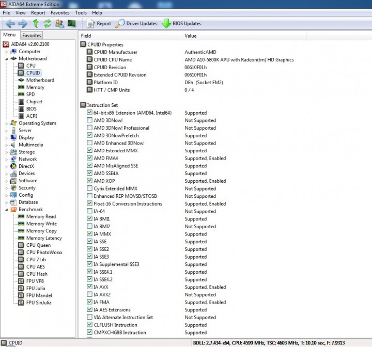Click the Driver Updates button label

pos(142,23)
